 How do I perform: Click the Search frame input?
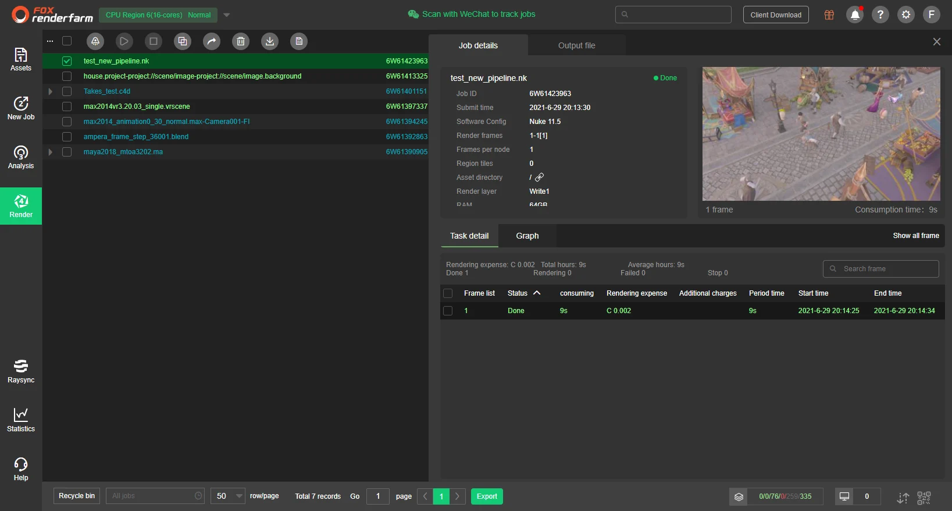[881, 269]
